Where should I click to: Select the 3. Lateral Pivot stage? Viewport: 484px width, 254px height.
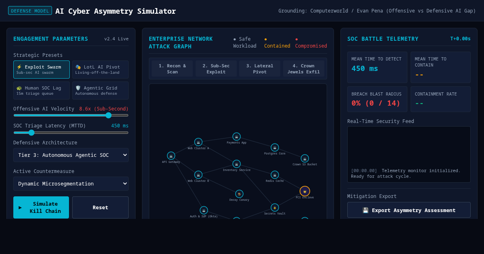(x=260, y=69)
